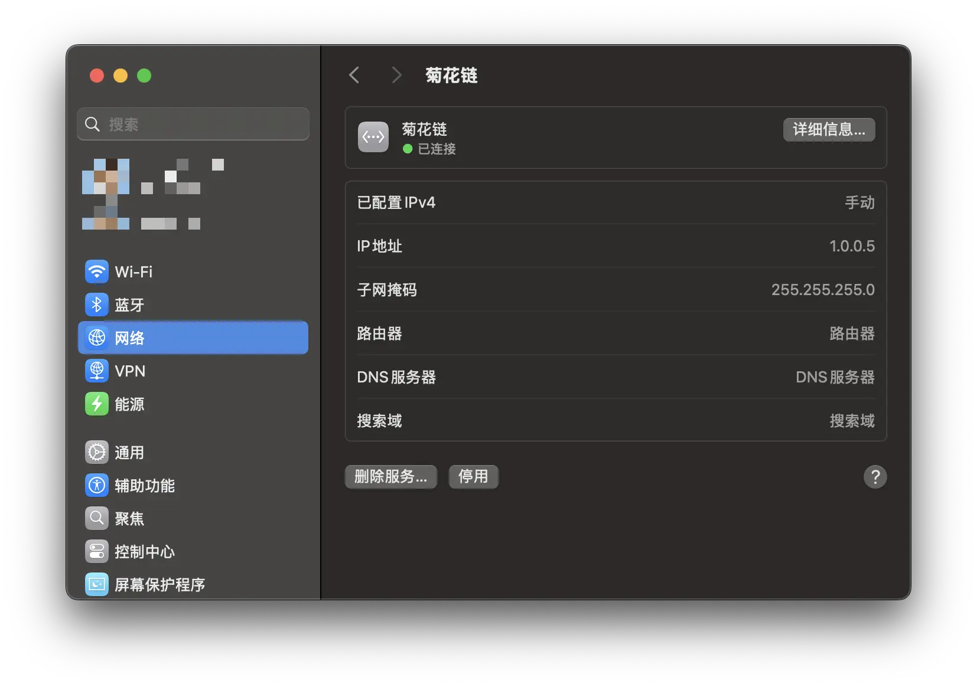Click the Wi-Fi icon in sidebar
The image size is (977, 687).
[97, 272]
